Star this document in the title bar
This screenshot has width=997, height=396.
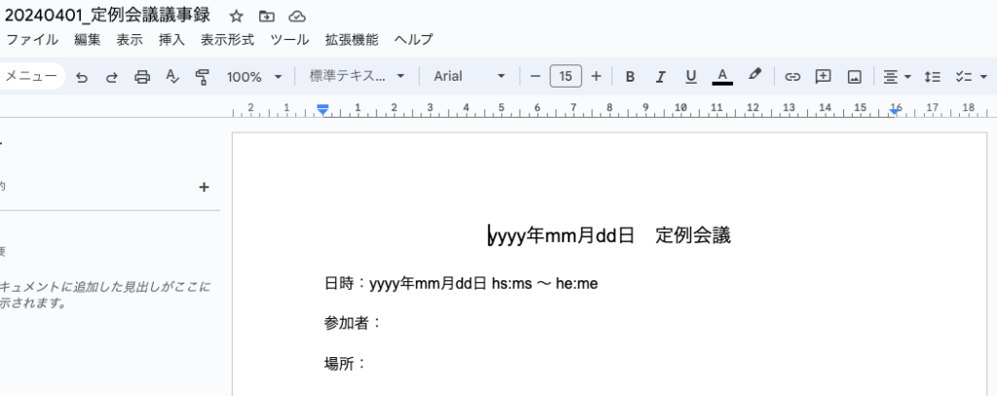pos(237,17)
